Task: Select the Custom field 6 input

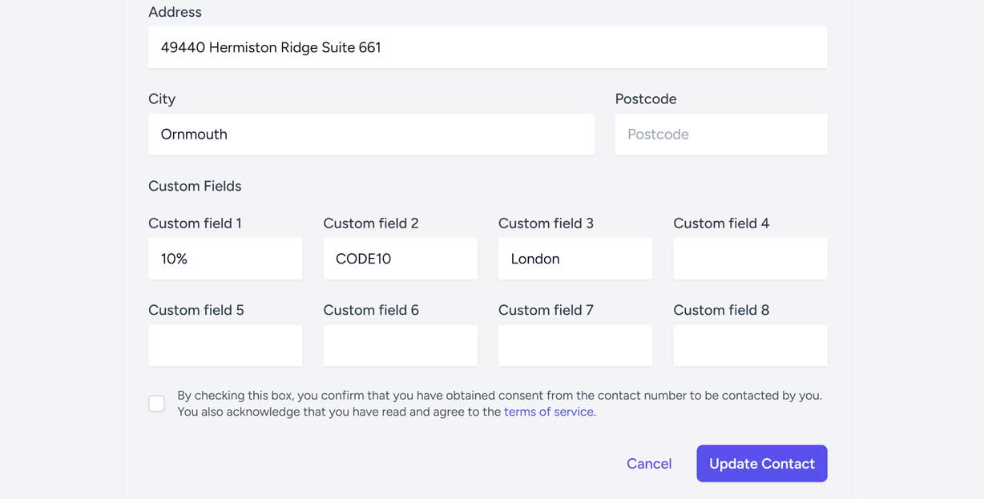Action: [400, 345]
